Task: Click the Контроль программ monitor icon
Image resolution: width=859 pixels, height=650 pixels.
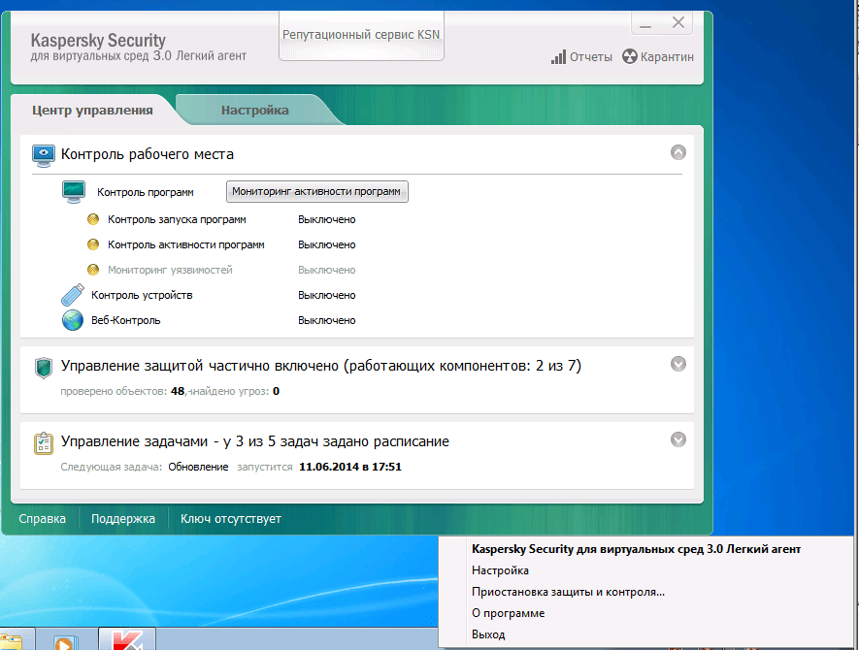Action: [x=74, y=192]
